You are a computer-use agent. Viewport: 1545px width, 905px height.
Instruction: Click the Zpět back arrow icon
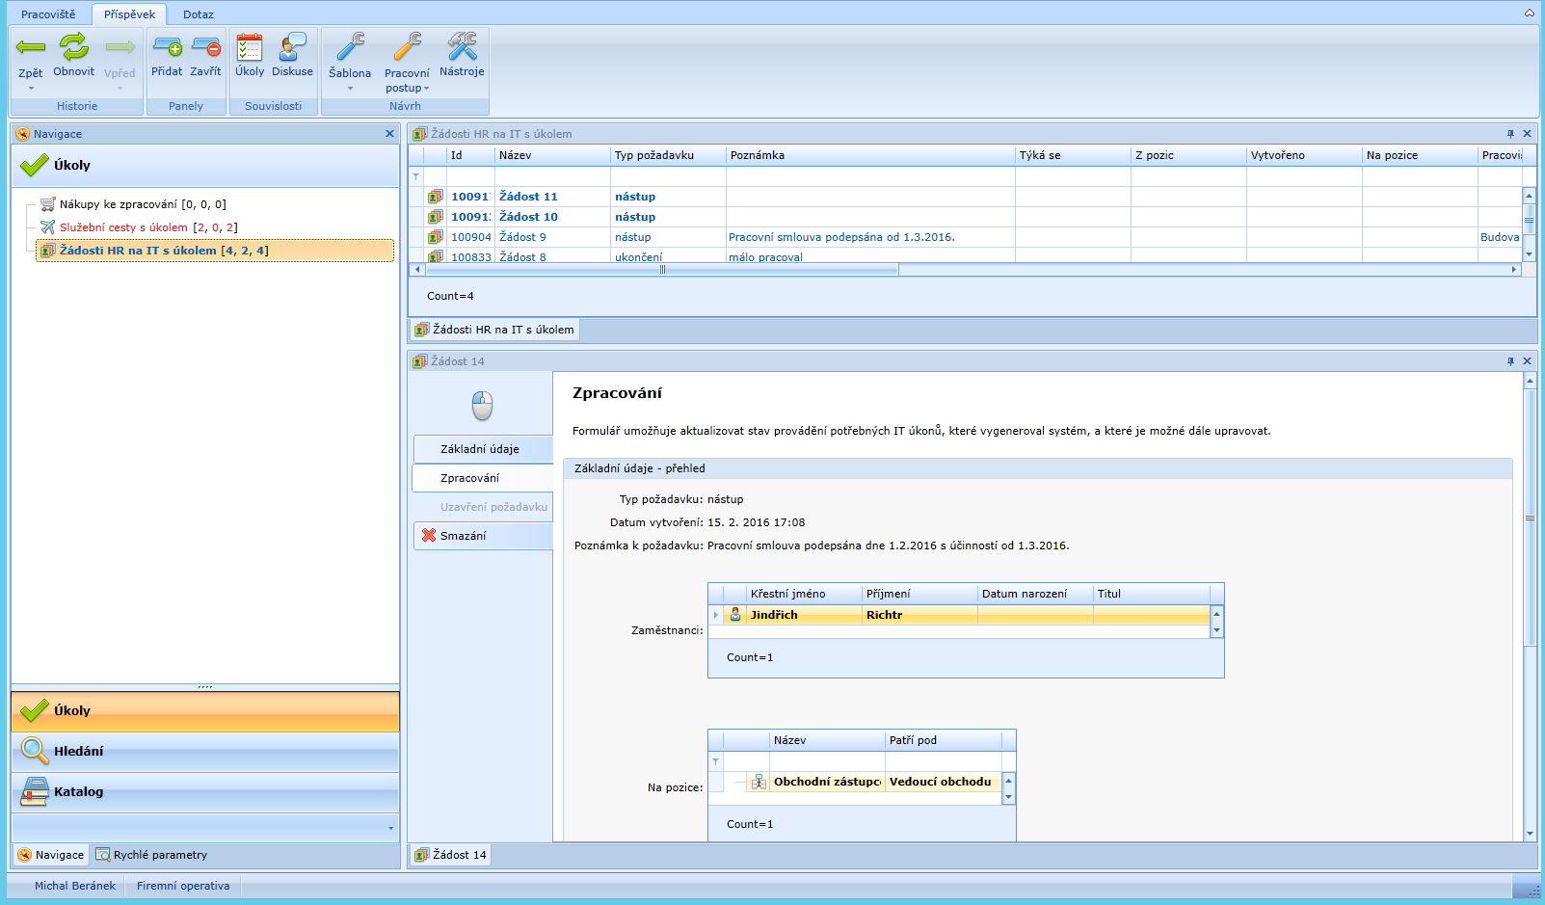(x=31, y=47)
